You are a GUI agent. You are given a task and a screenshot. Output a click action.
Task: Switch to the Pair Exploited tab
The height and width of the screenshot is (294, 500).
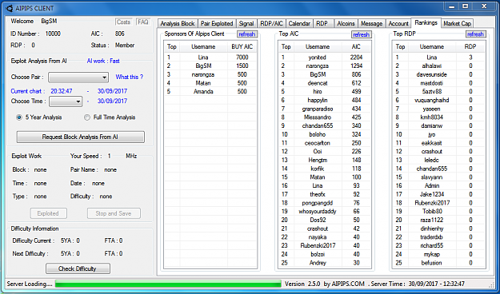tap(217, 24)
